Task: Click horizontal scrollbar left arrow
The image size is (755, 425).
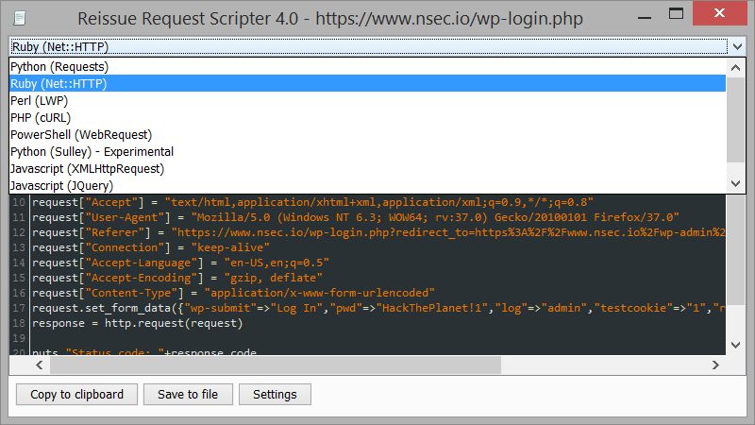Action: click(40, 365)
